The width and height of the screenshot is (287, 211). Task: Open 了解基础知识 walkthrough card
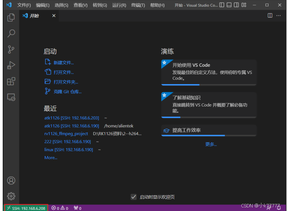point(209,105)
